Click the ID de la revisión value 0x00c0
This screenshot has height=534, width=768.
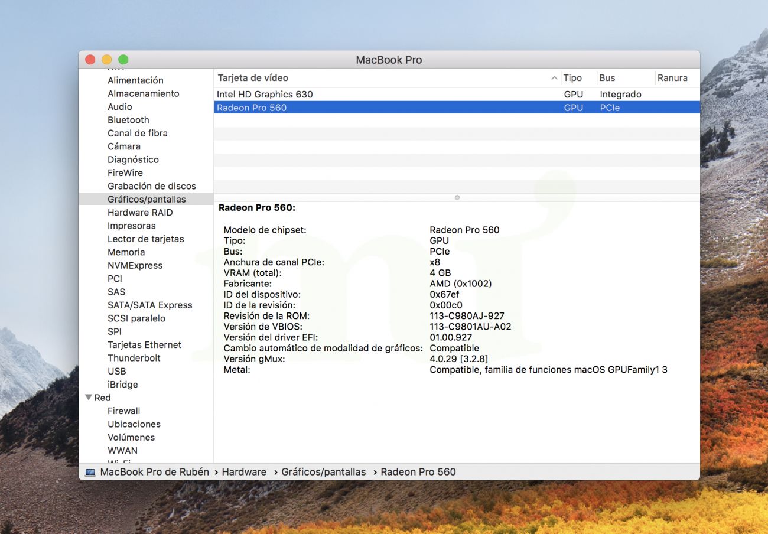click(446, 305)
